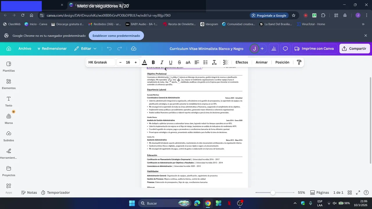Open Animar animation options
Viewport: 372px width, 209px height.
point(262,62)
